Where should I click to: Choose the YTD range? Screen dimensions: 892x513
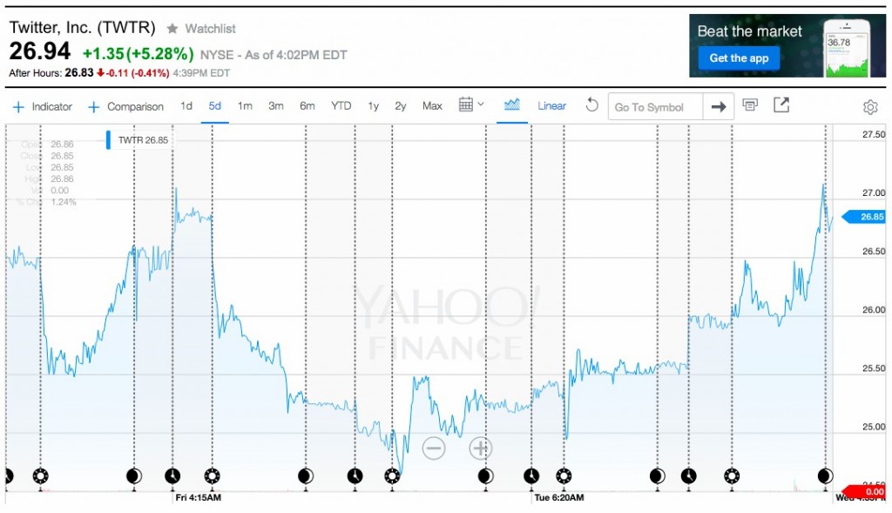point(341,106)
